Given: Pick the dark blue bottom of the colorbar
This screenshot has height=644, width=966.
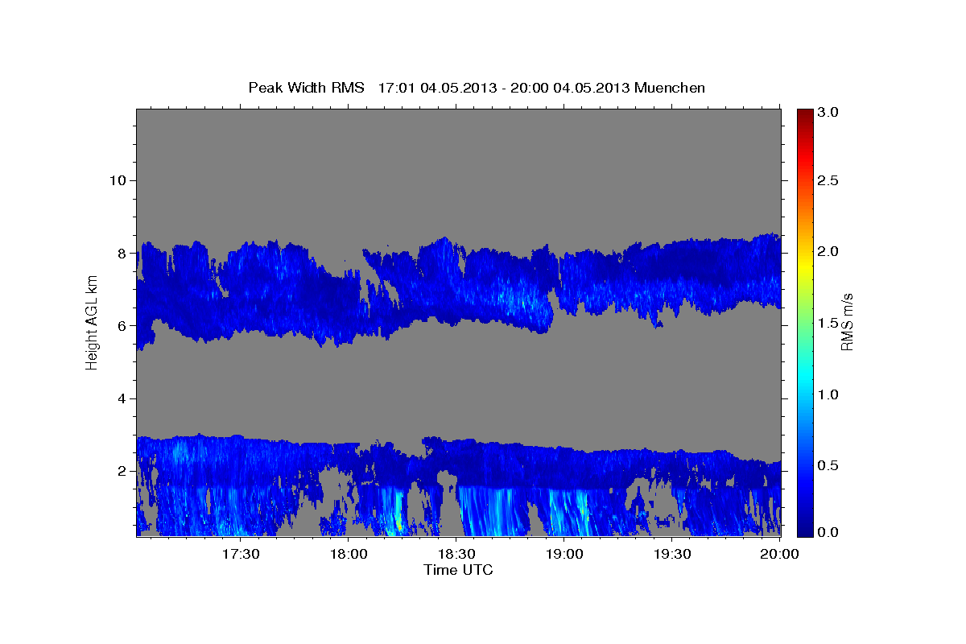Looking at the screenshot, I should [x=804, y=530].
